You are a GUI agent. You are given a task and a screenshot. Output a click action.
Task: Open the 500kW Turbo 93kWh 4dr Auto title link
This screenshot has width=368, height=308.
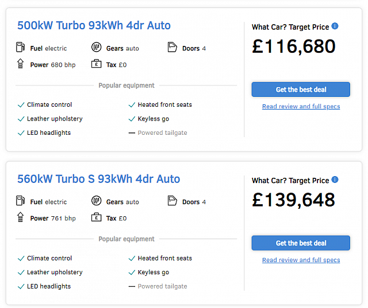[94, 25]
